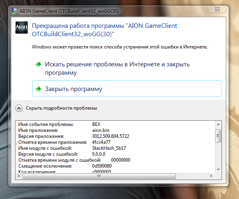Click the vertical scrollbar thumb in details
Image resolution: width=239 pixels, height=199 pixels.
pos(218,136)
